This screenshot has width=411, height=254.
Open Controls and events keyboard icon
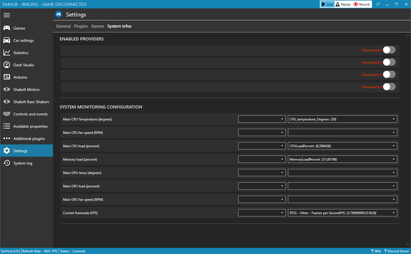click(7, 114)
